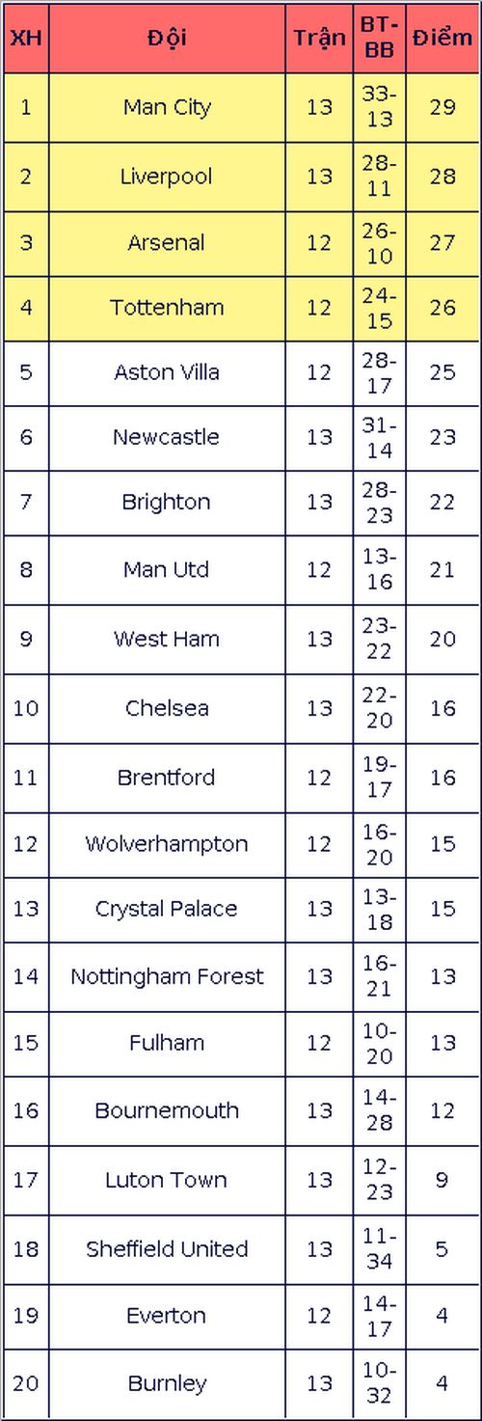
Task: Open Aston Villa team entry
Action: 167,372
